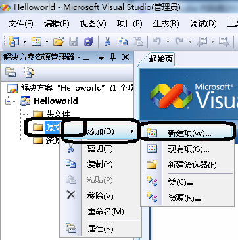The height and width of the screenshot is (240, 238).
Task: Toggle Solution Explorer auto-hide pin
Action: pyautogui.click(x=113, y=58)
